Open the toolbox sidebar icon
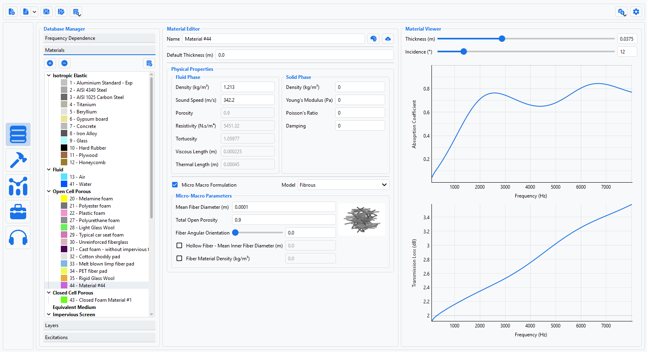 point(18,212)
